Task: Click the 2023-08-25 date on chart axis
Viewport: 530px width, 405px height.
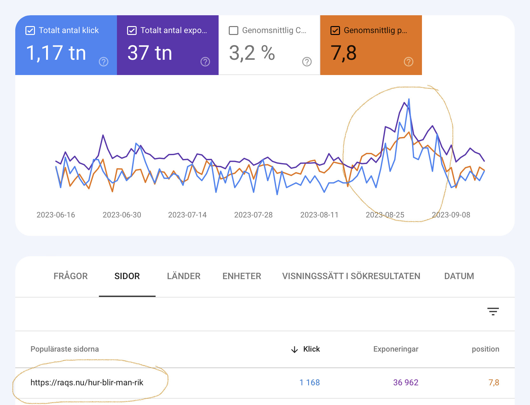Action: (385, 215)
